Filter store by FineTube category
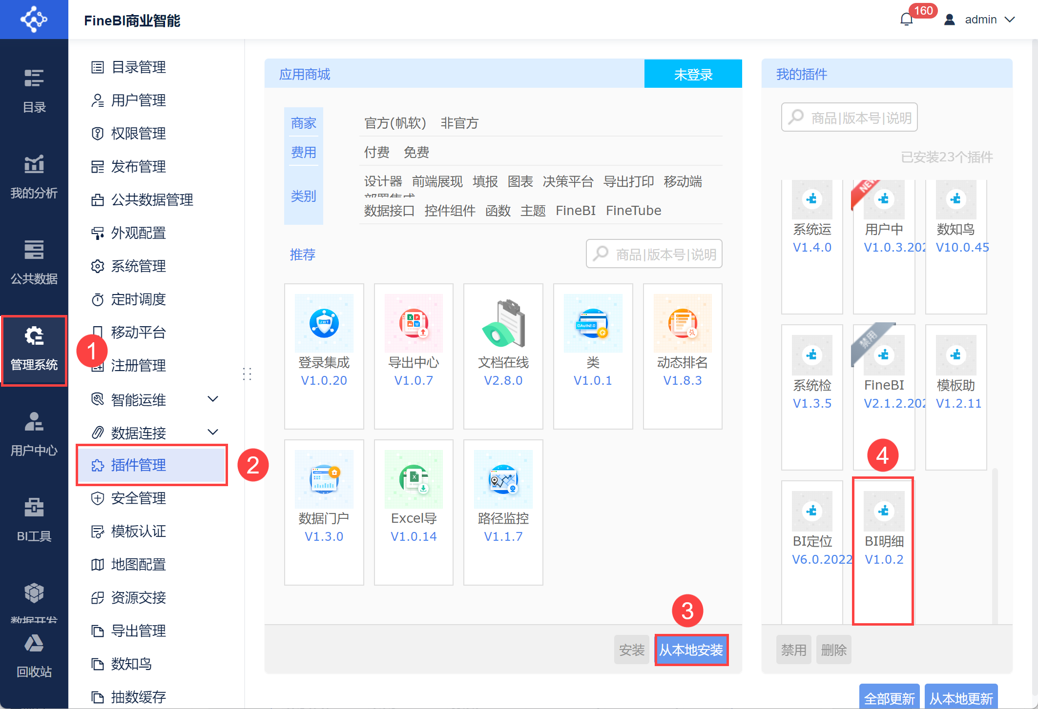The height and width of the screenshot is (709, 1038). (x=634, y=211)
